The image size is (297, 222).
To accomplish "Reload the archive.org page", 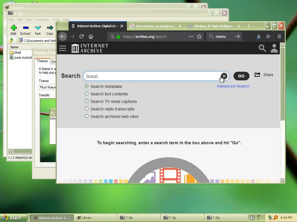I will click(82, 36).
